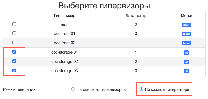The image size is (208, 99).
Task: Click the 'Гипервизор' column header
Action: pos(64,16)
